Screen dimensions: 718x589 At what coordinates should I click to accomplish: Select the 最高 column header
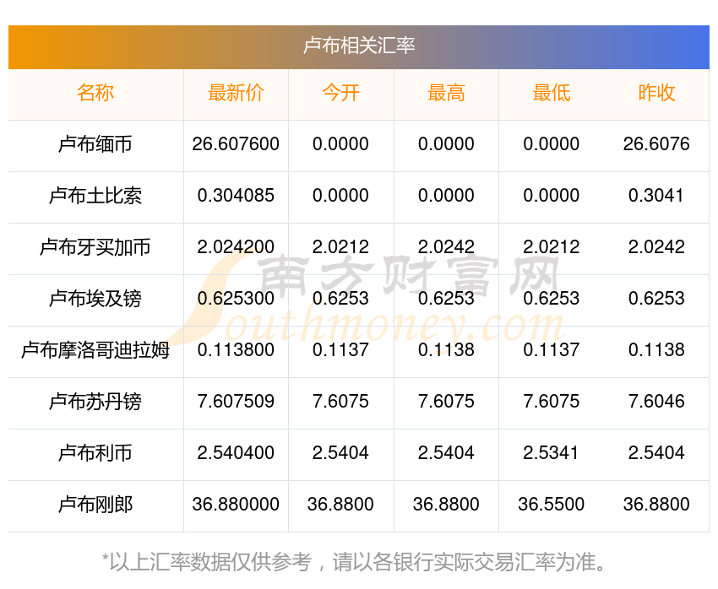(446, 93)
